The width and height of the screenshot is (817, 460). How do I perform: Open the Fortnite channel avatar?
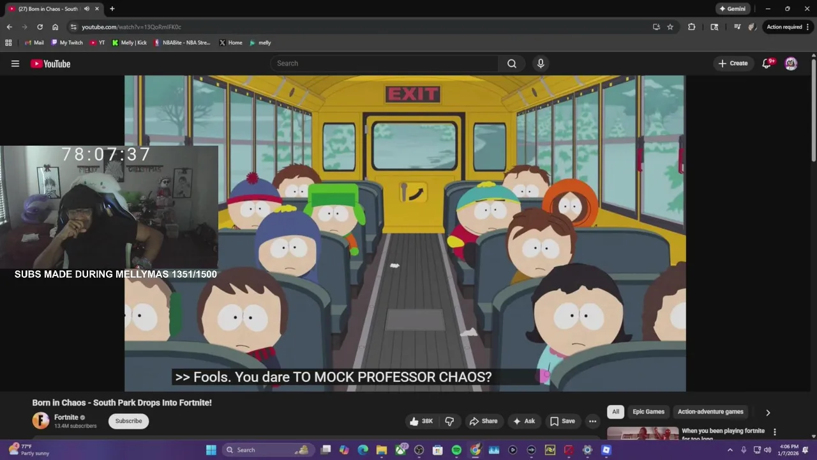[41, 420]
